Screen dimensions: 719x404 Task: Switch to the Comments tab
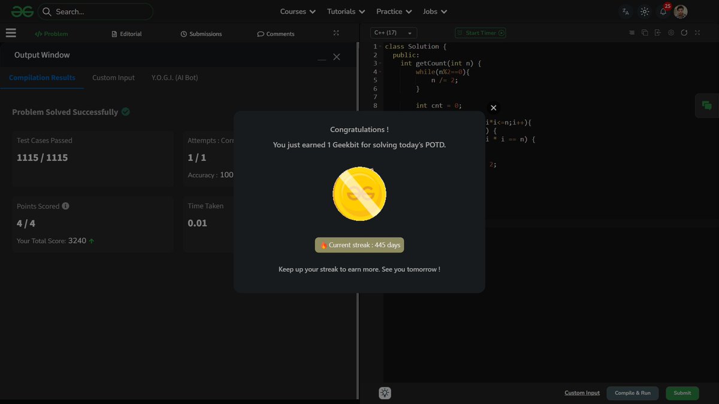click(x=276, y=34)
